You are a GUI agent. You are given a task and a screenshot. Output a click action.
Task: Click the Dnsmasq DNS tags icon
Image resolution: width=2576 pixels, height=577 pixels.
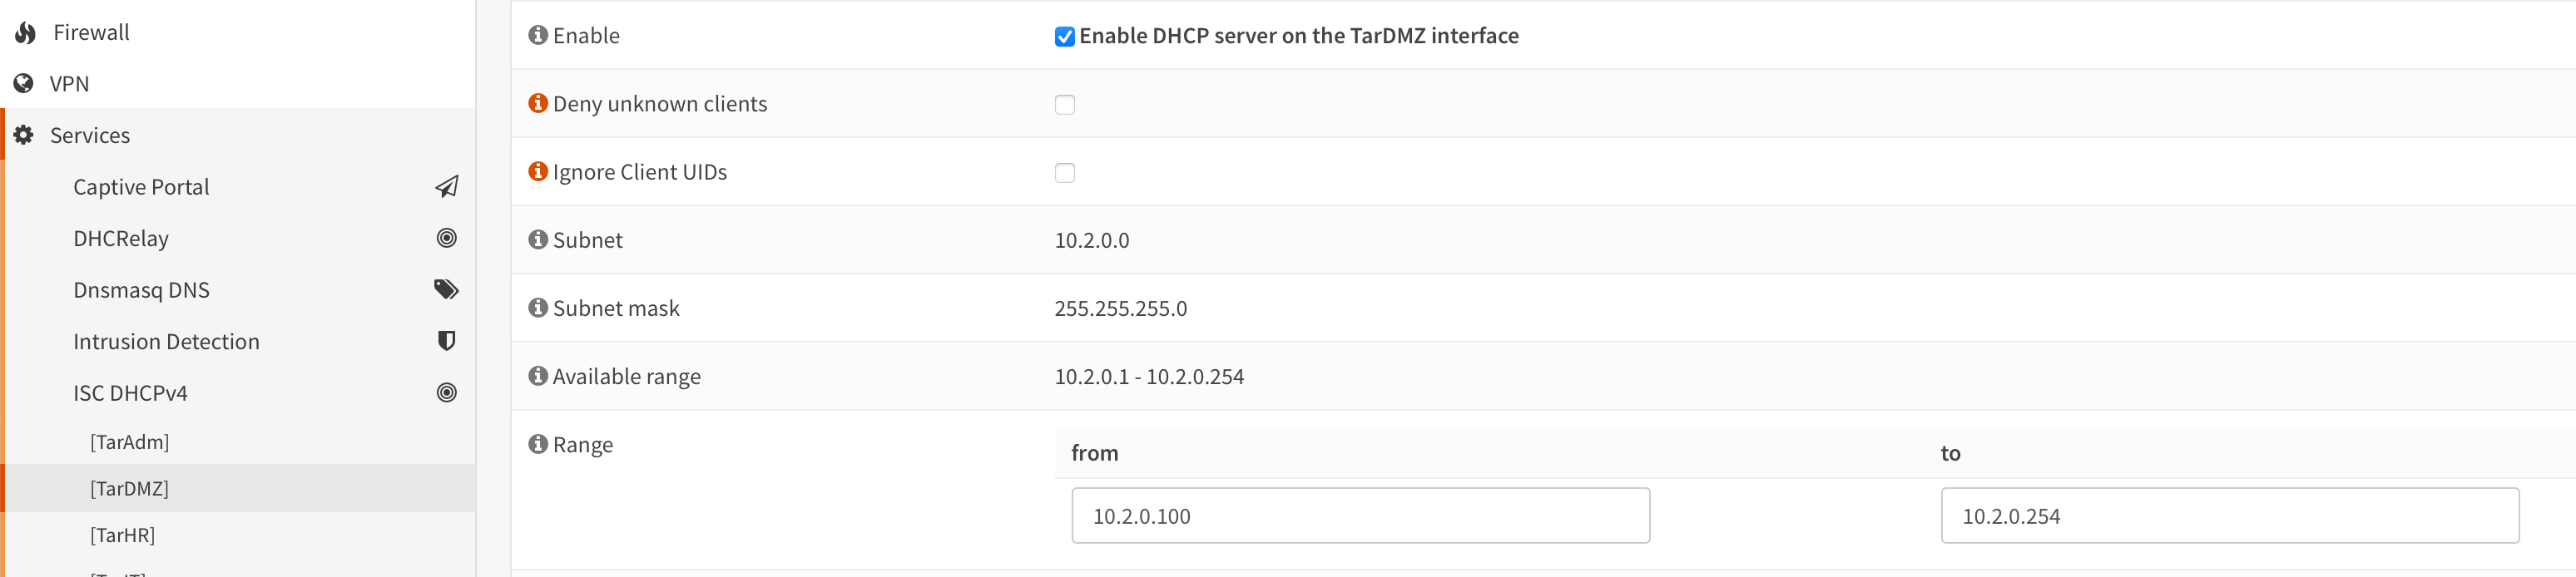point(446,290)
